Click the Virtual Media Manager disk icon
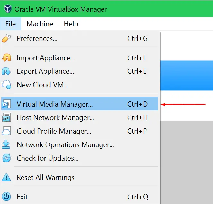The height and width of the screenshot is (204, 213). click(x=6, y=104)
